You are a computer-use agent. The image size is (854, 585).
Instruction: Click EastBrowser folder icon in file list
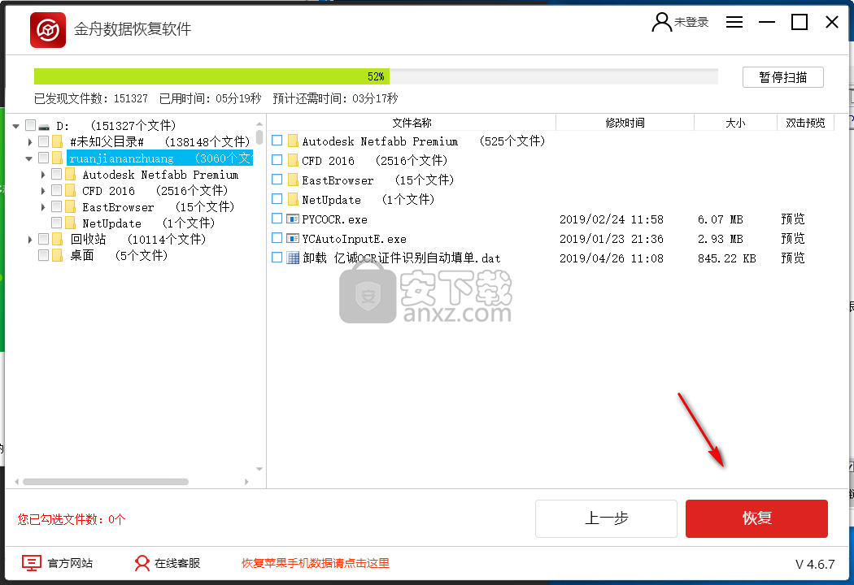(x=293, y=180)
